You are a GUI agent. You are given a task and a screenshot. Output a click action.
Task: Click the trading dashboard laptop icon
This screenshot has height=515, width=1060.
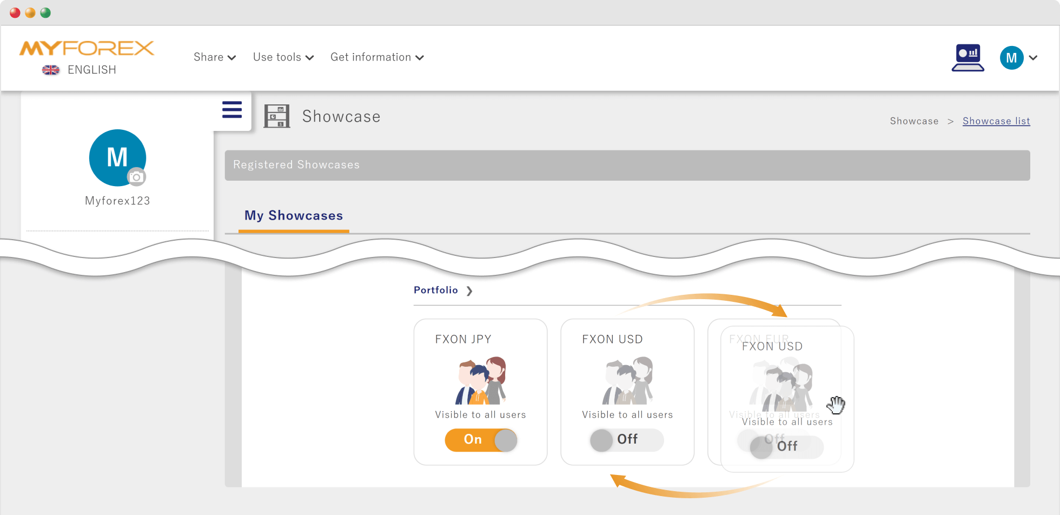coord(968,58)
